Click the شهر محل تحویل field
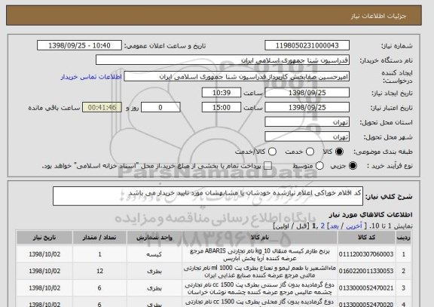Viewport: 434px width, 307px height. [x=307, y=137]
